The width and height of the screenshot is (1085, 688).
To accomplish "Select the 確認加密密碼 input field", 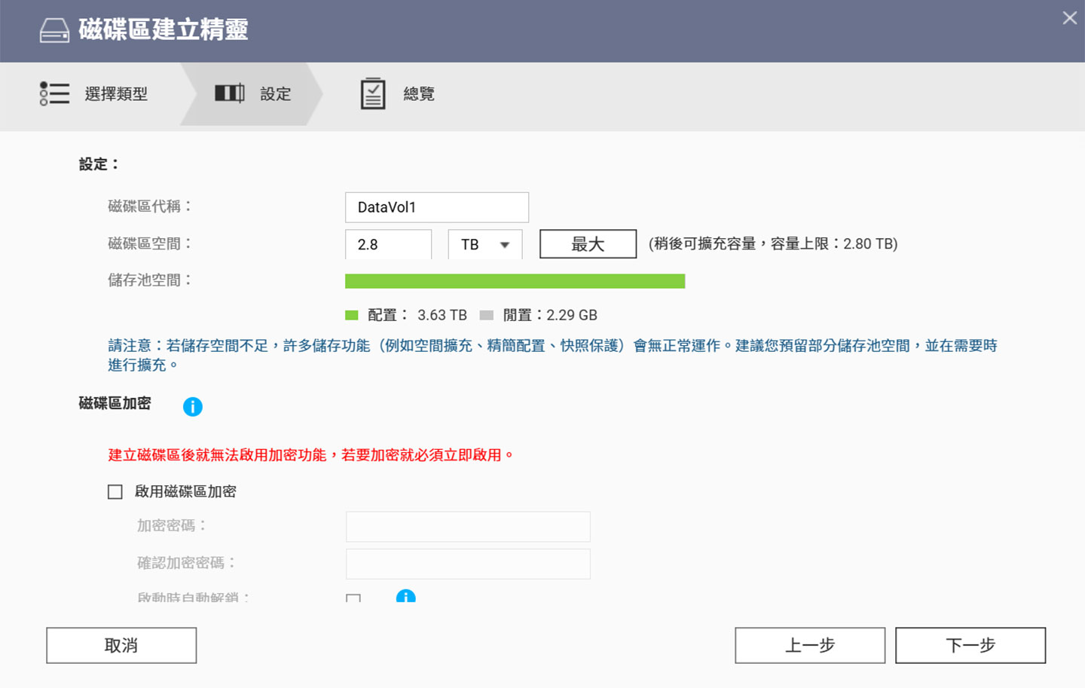I will click(468, 564).
